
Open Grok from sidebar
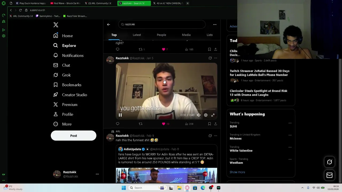click(62, 75)
